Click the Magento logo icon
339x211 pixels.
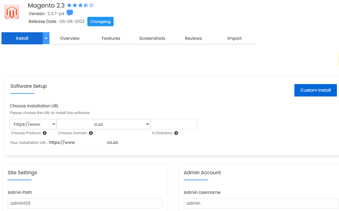coord(12,12)
